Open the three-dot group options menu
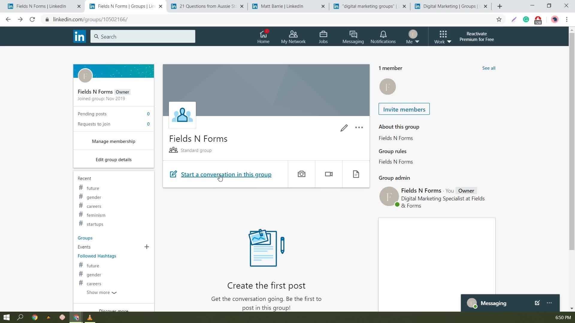This screenshot has height=323, width=575. (359, 128)
